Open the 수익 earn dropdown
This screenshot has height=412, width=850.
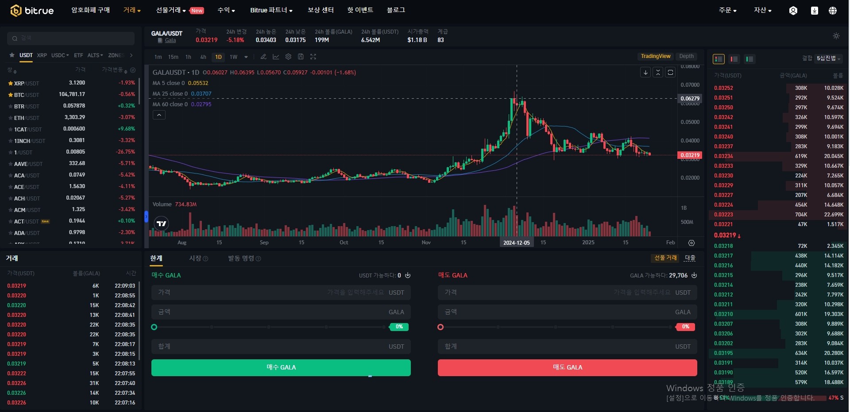pos(226,10)
